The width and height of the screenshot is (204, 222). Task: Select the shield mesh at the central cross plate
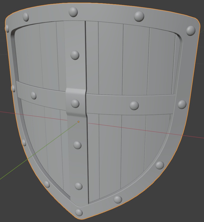76,103
